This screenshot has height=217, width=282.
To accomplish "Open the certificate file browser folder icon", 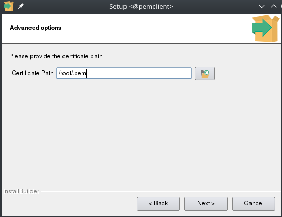I will [205, 74].
